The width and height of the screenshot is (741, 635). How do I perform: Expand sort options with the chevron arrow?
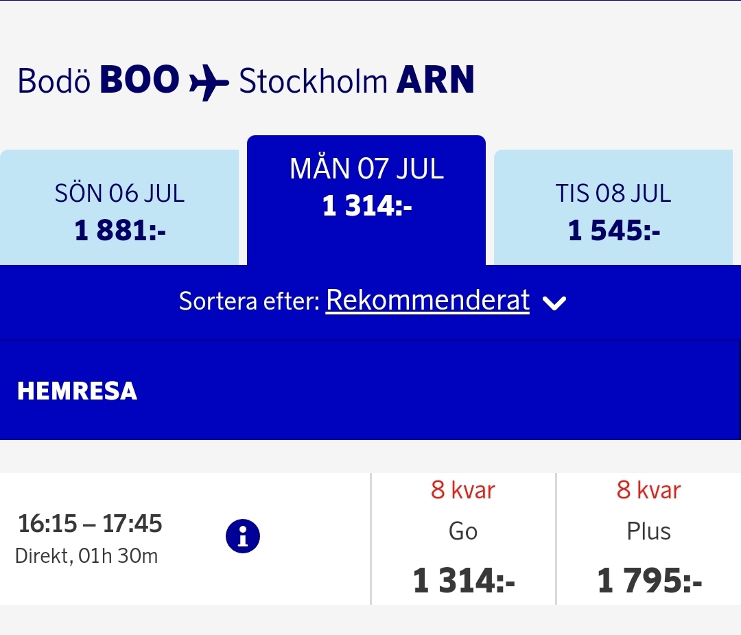point(554,303)
